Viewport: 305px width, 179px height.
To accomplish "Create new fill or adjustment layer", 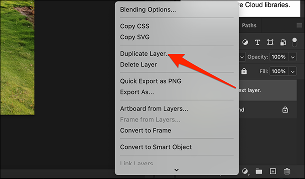I will tap(246, 171).
